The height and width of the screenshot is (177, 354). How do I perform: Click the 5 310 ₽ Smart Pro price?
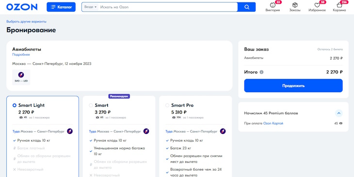[179, 112]
